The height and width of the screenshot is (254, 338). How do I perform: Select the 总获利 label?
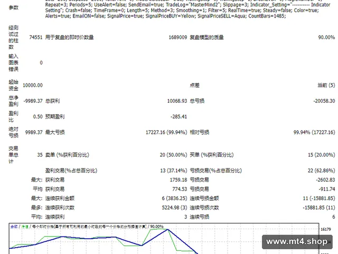[x=52, y=101]
